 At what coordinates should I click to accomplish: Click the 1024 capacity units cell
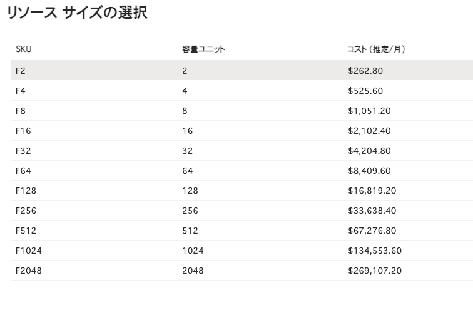coord(193,251)
